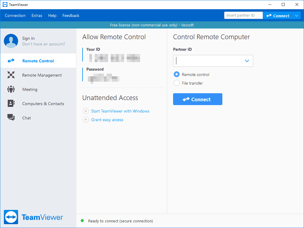Click the user avatar profile picture
304x228 pixels.
11,41
